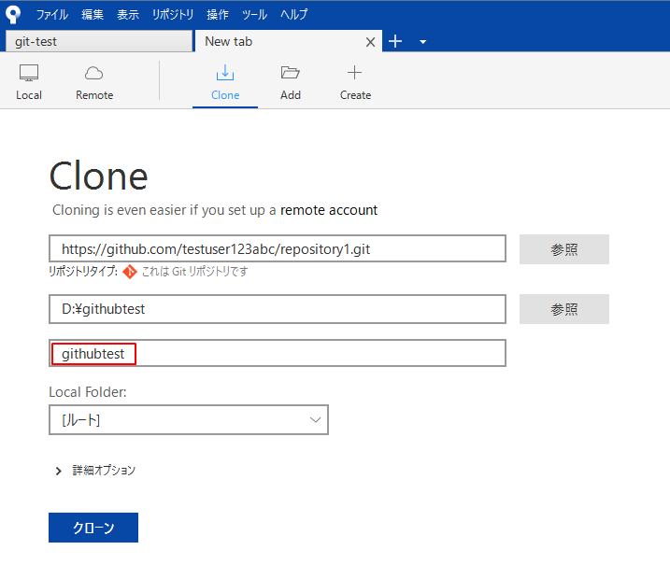
Task: Select the Clone toolbar icon
Action: coord(225,82)
